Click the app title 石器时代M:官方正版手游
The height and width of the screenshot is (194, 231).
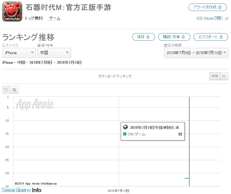68,8
